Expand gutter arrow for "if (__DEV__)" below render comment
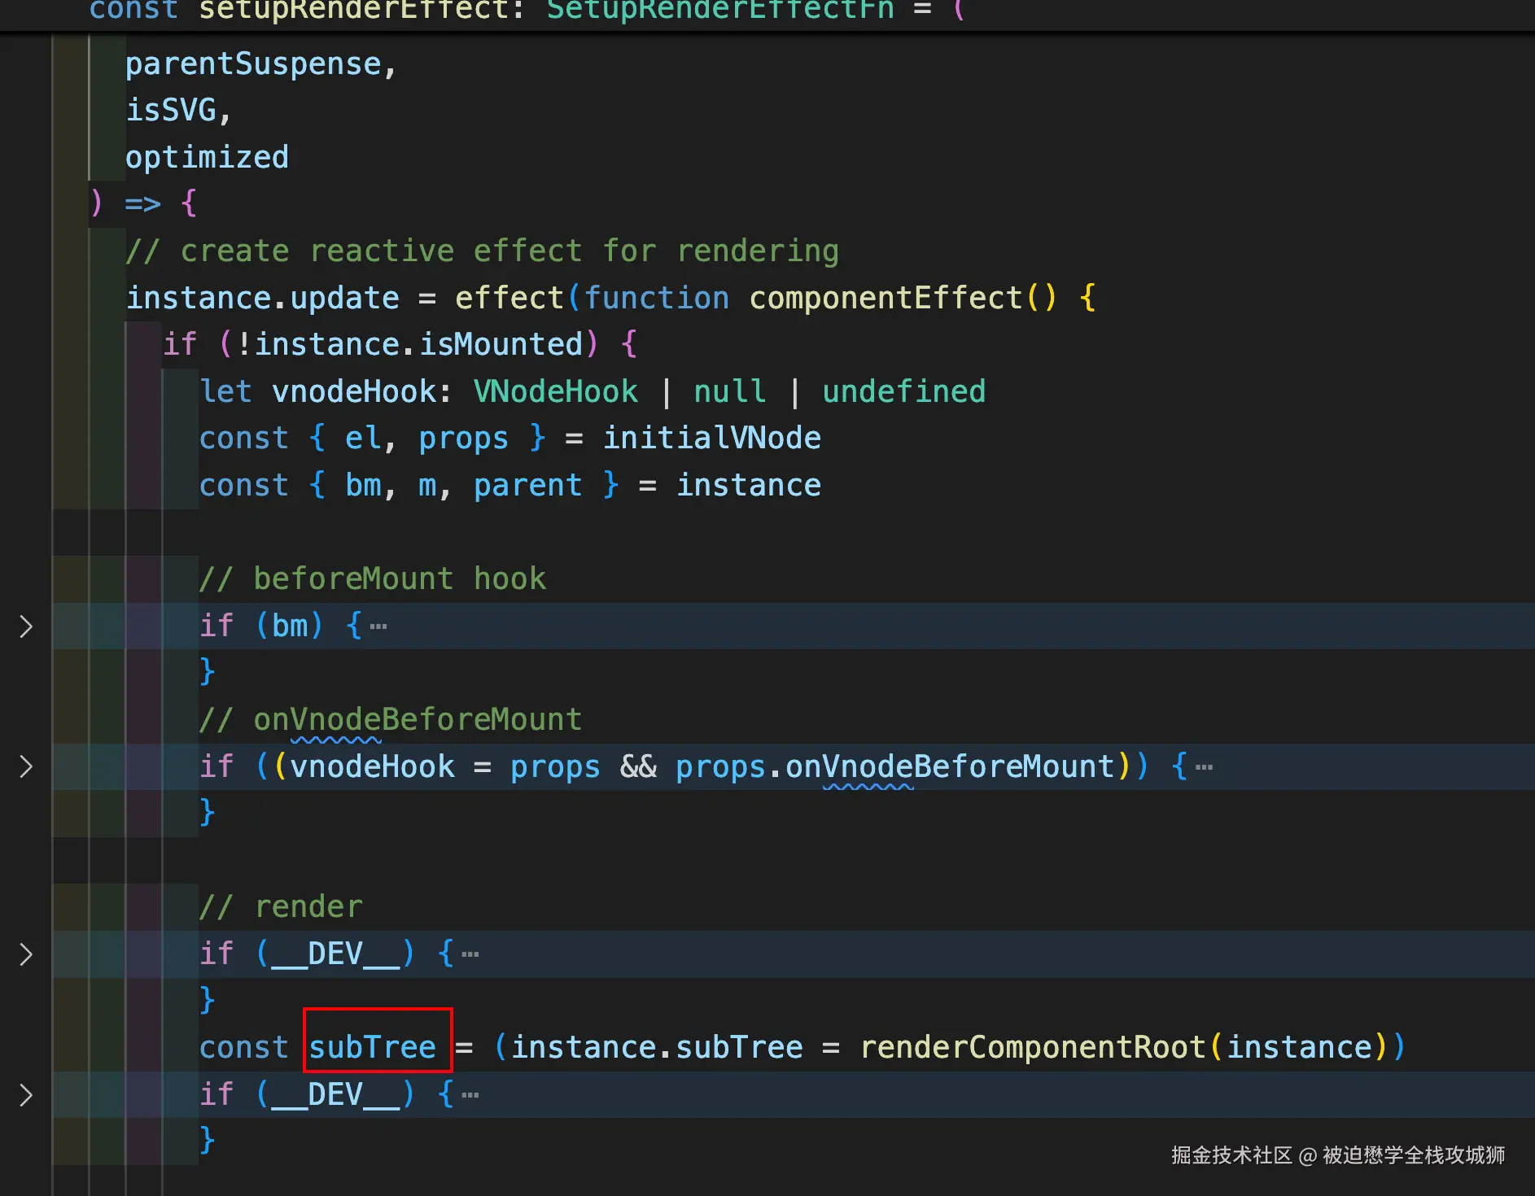Image resolution: width=1535 pixels, height=1196 pixels. [x=26, y=954]
